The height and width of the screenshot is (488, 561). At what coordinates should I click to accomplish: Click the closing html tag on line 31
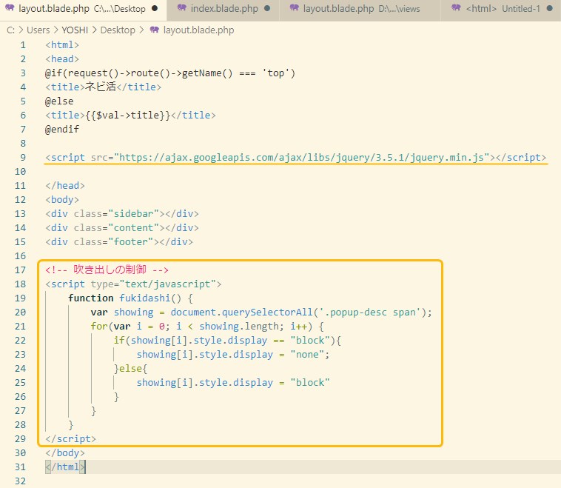point(65,467)
